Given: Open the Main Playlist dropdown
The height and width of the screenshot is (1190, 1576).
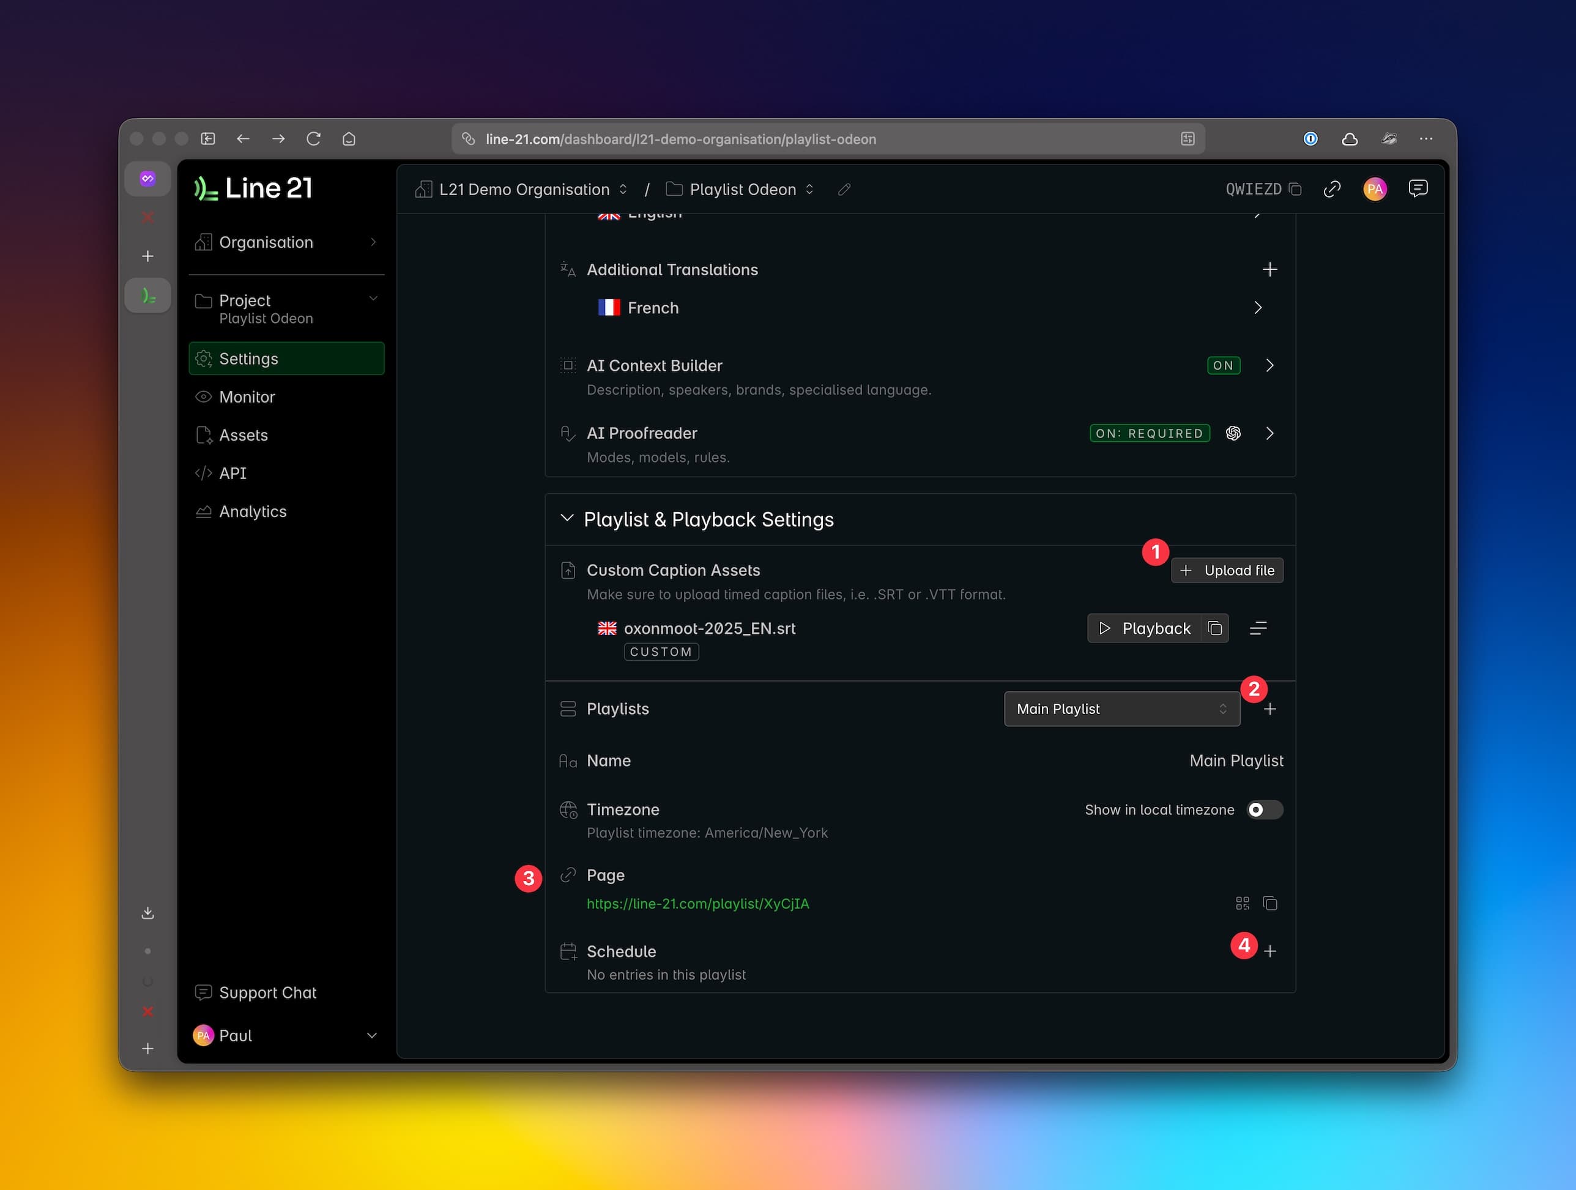Looking at the screenshot, I should pos(1121,708).
